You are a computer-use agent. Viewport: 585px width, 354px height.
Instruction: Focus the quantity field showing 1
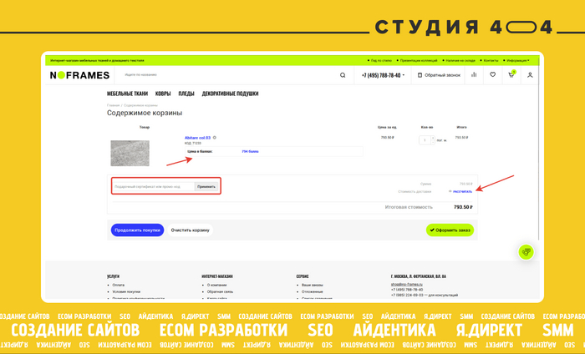(425, 140)
